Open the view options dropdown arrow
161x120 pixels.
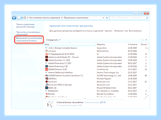tap(146, 40)
